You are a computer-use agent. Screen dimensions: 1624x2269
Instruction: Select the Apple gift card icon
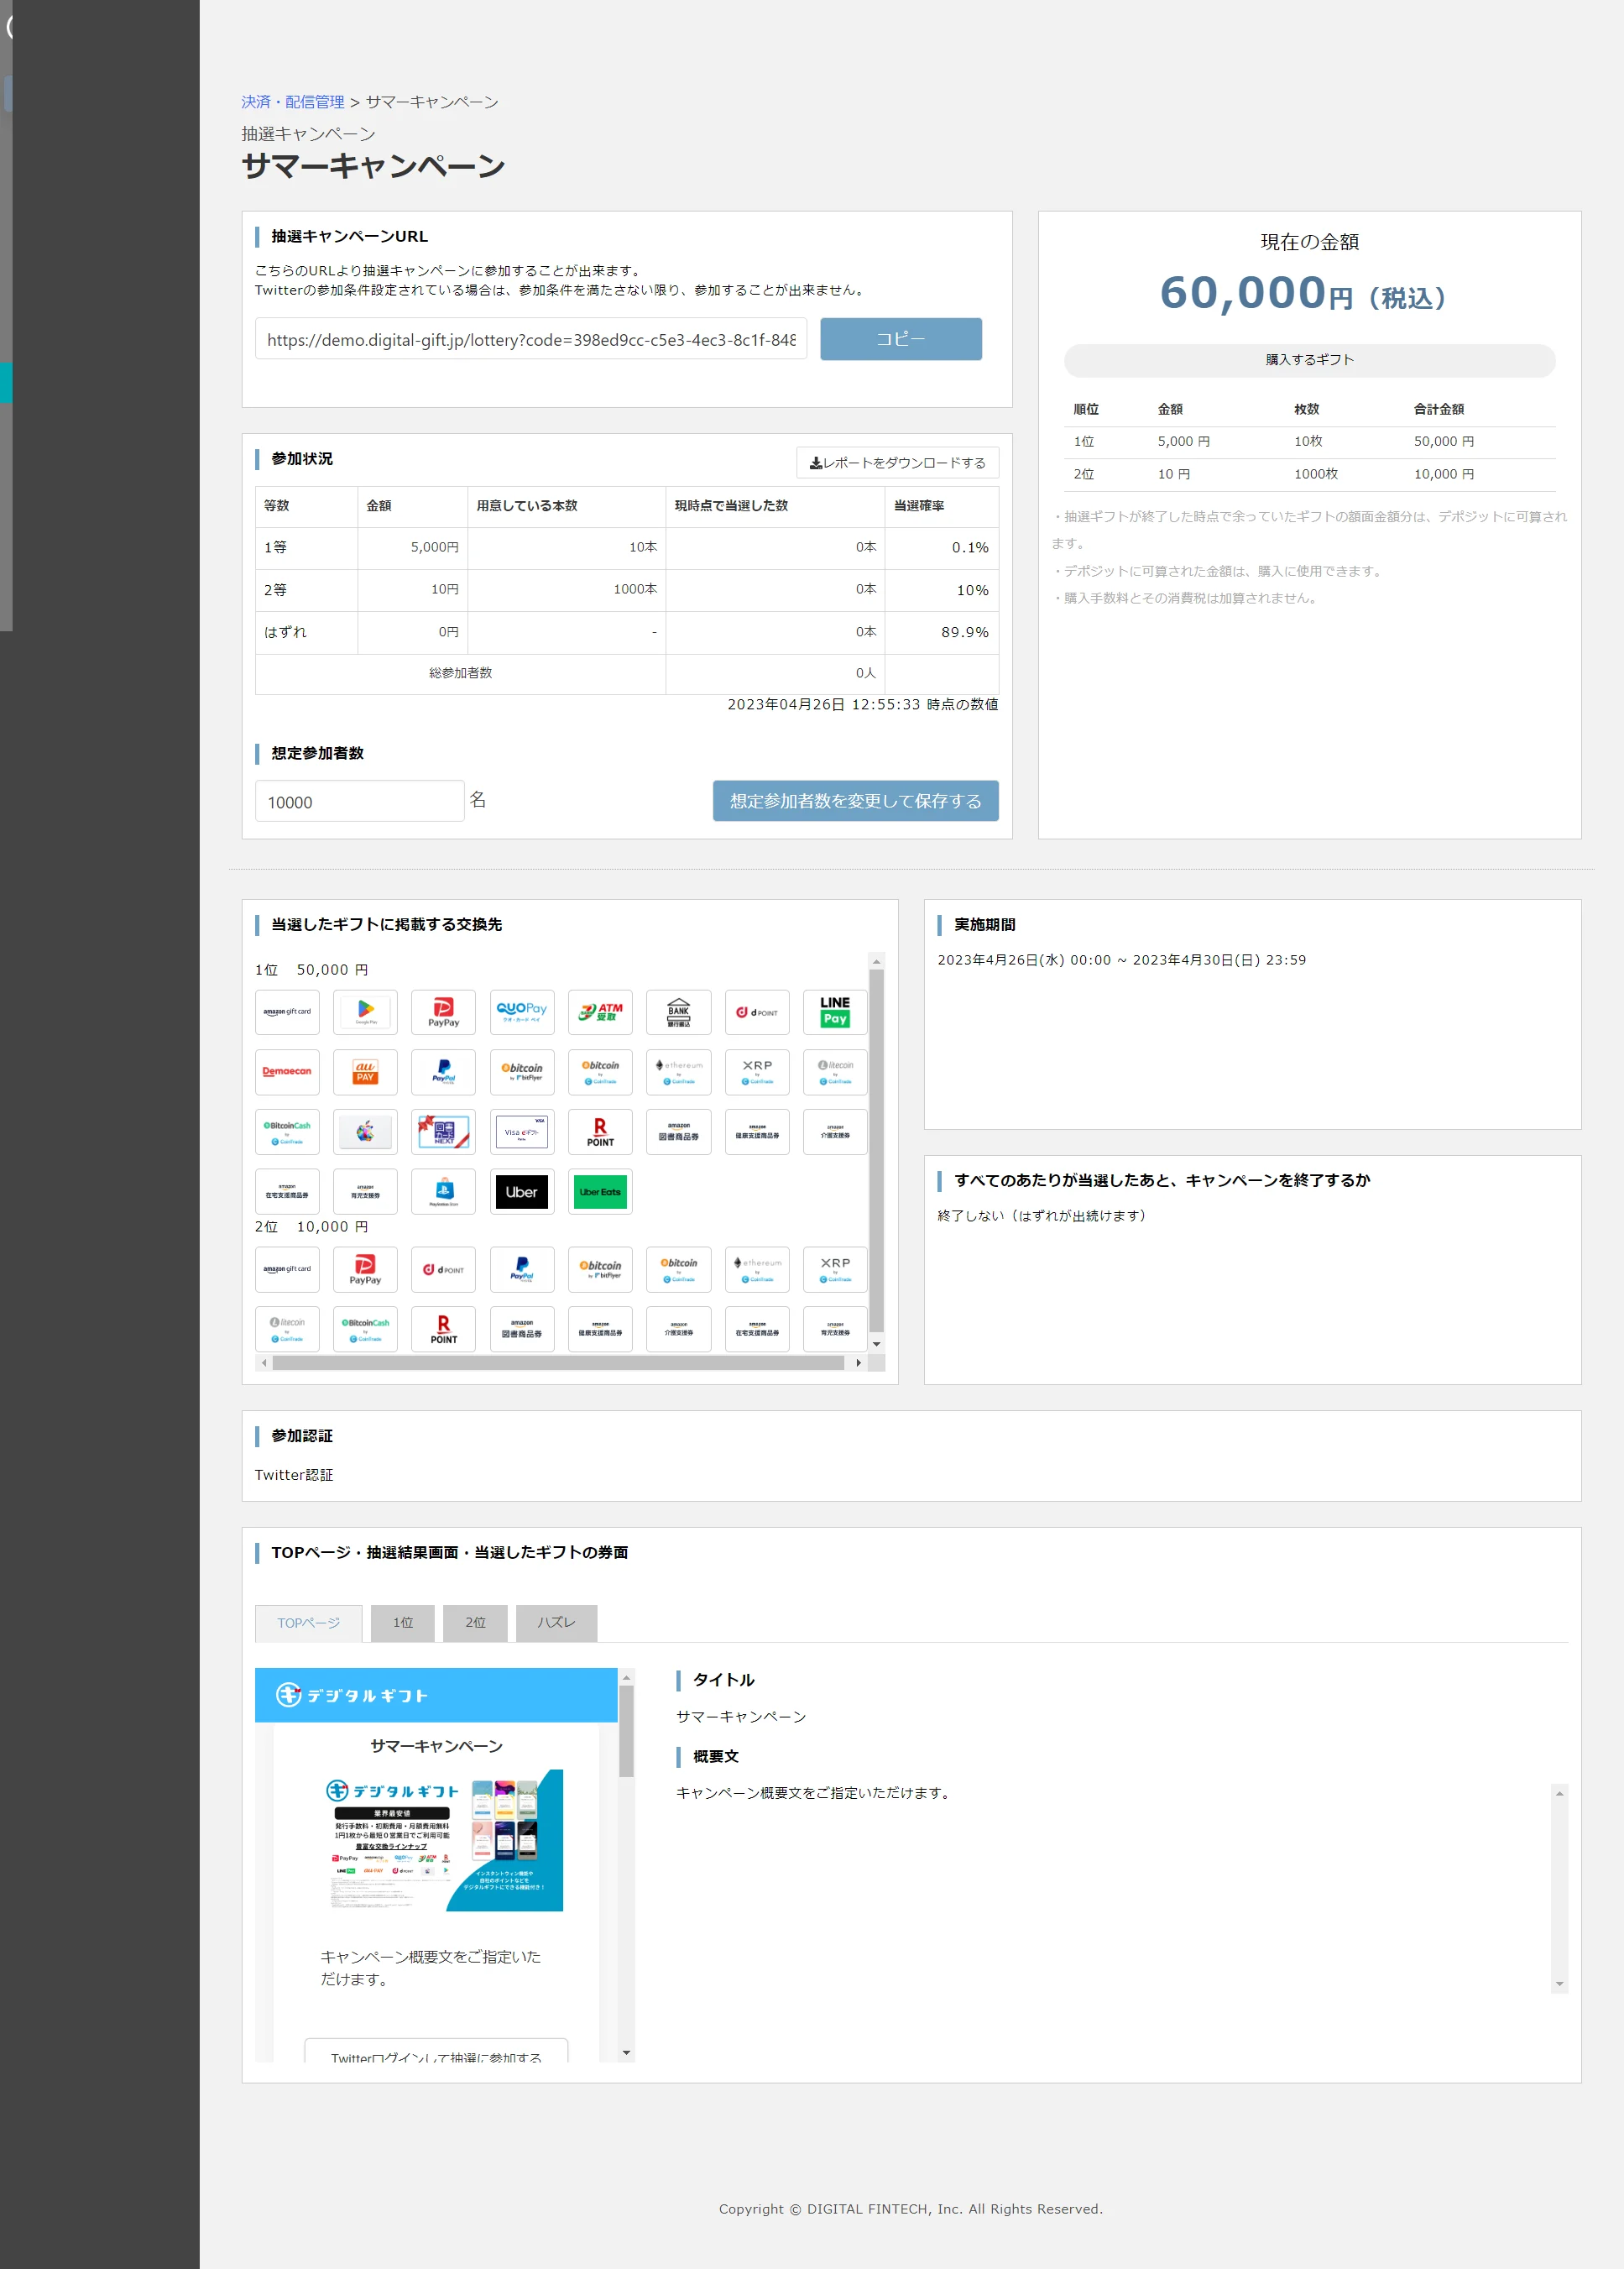pos(365,1132)
